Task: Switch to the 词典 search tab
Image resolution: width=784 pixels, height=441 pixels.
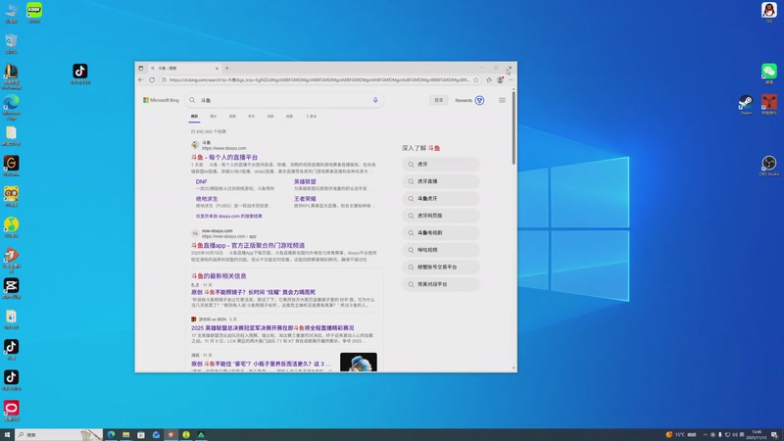Action: coord(270,117)
